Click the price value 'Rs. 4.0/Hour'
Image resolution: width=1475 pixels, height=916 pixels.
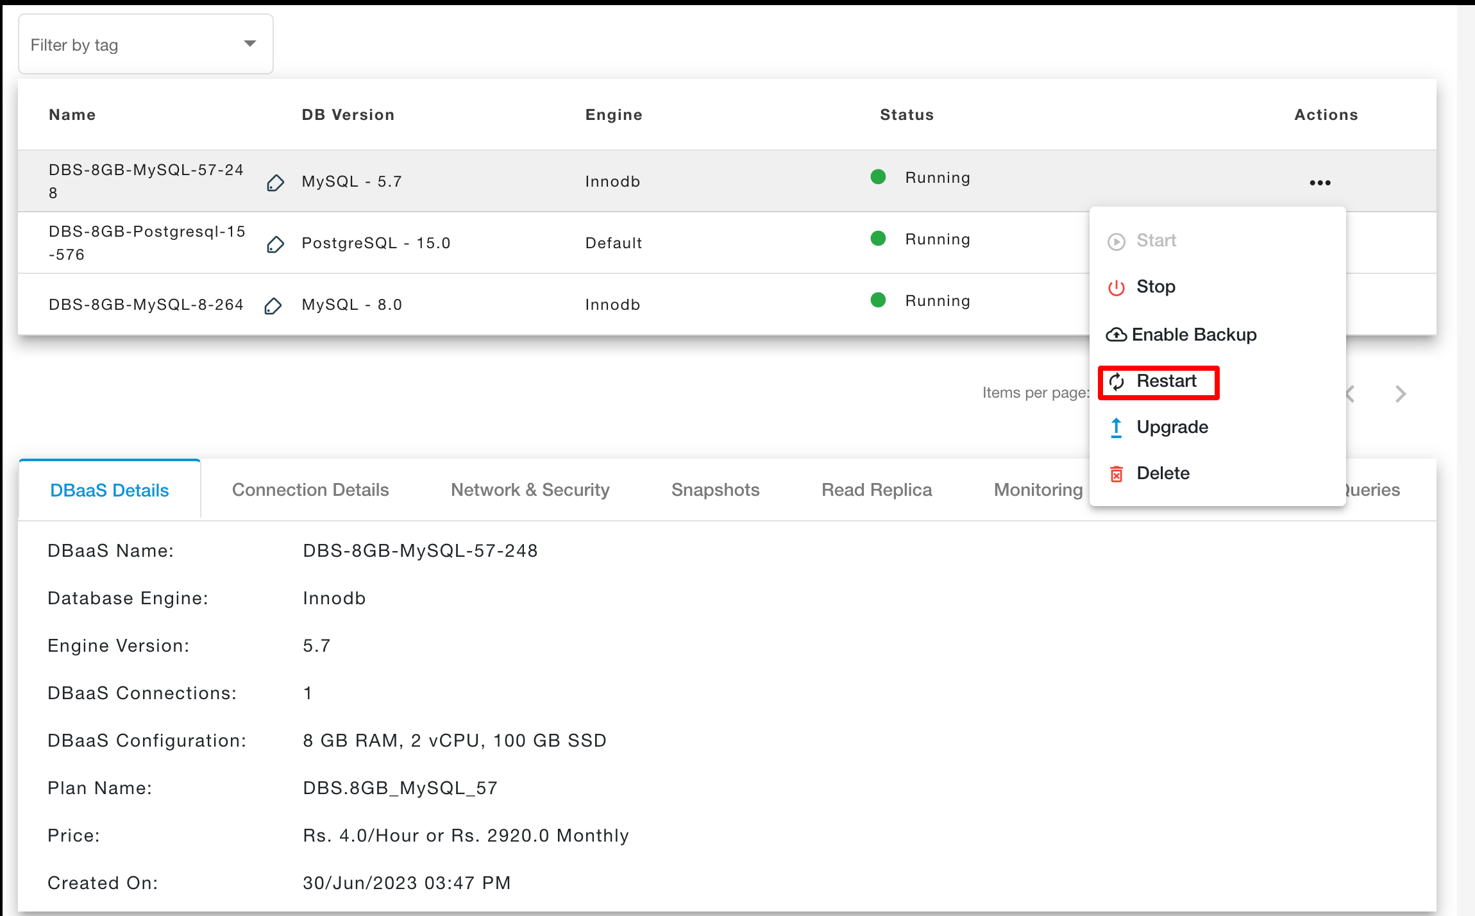pos(362,835)
